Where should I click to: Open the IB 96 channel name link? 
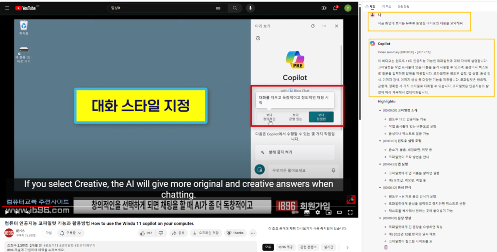click(x=20, y=231)
